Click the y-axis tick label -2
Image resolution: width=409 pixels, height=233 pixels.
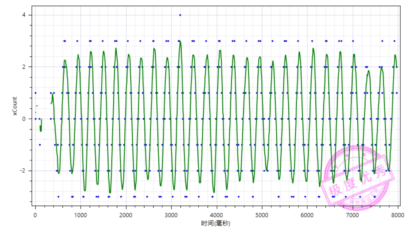(26, 171)
